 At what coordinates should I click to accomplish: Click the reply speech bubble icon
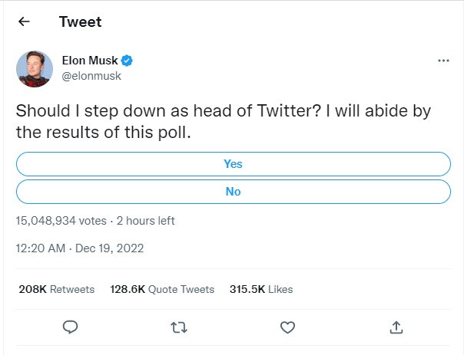(71, 327)
